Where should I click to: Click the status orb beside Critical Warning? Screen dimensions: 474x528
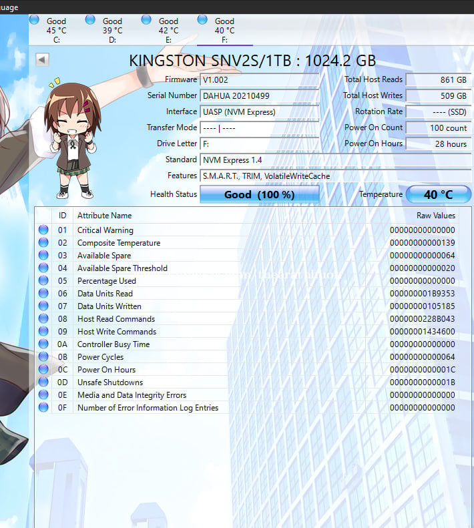click(43, 230)
